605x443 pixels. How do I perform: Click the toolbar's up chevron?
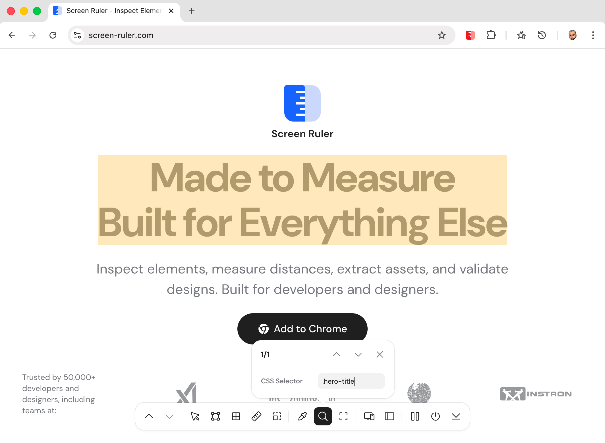[149, 416]
